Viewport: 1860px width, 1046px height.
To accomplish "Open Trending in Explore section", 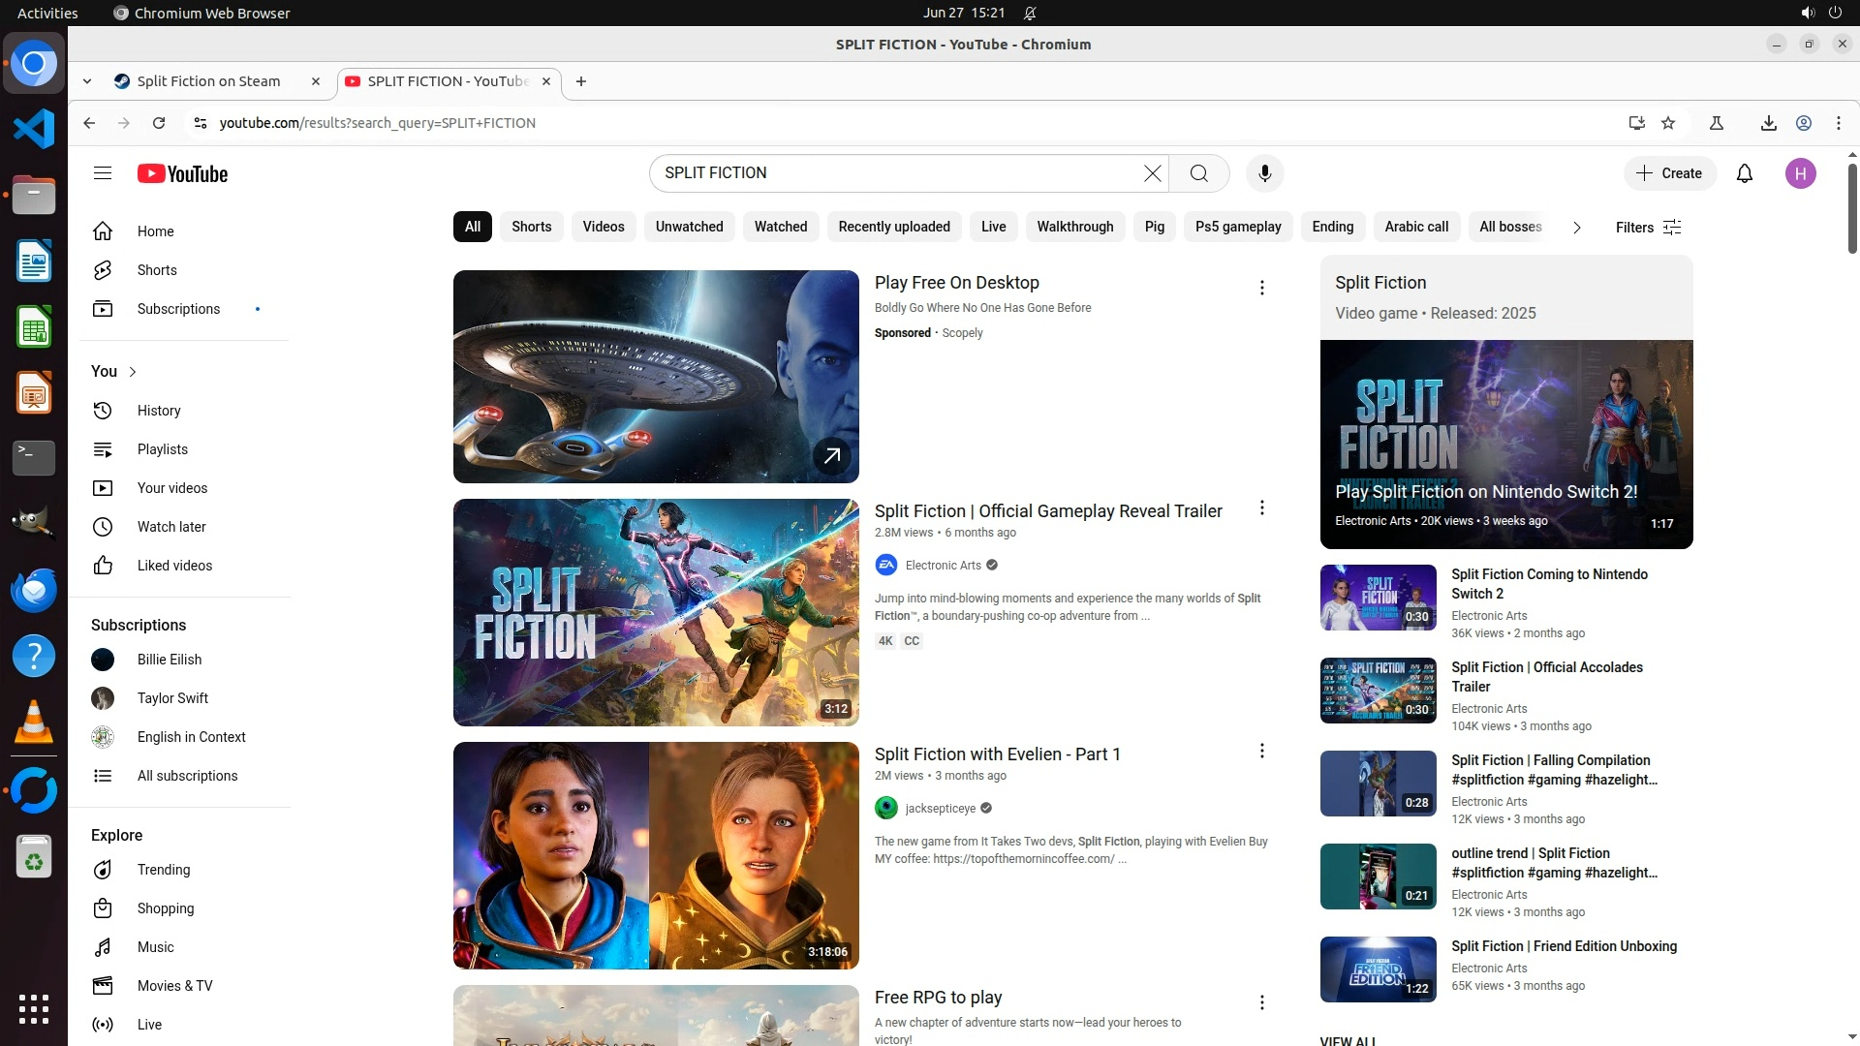I will (x=164, y=870).
